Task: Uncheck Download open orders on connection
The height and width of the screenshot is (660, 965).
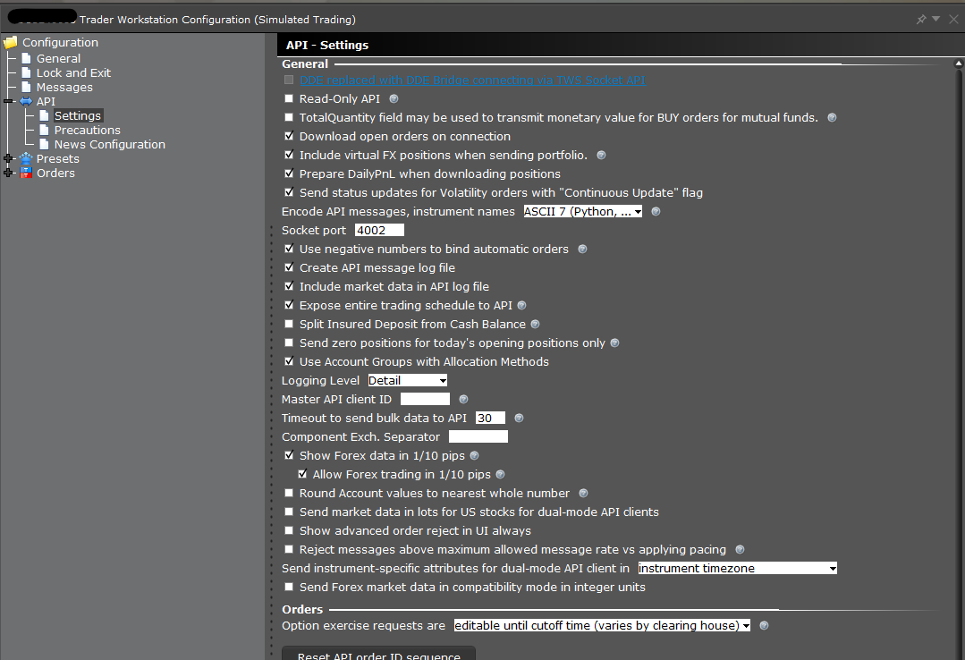Action: (288, 136)
